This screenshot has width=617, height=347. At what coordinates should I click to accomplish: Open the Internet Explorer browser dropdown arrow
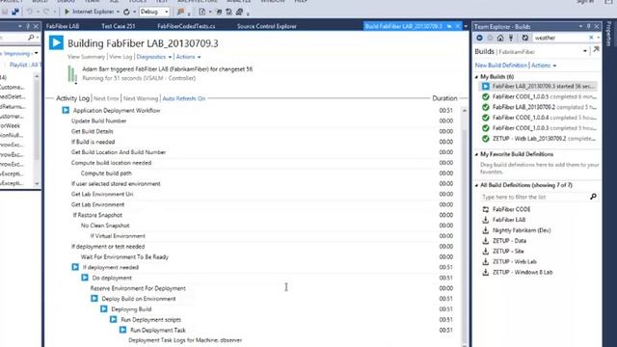(x=118, y=12)
